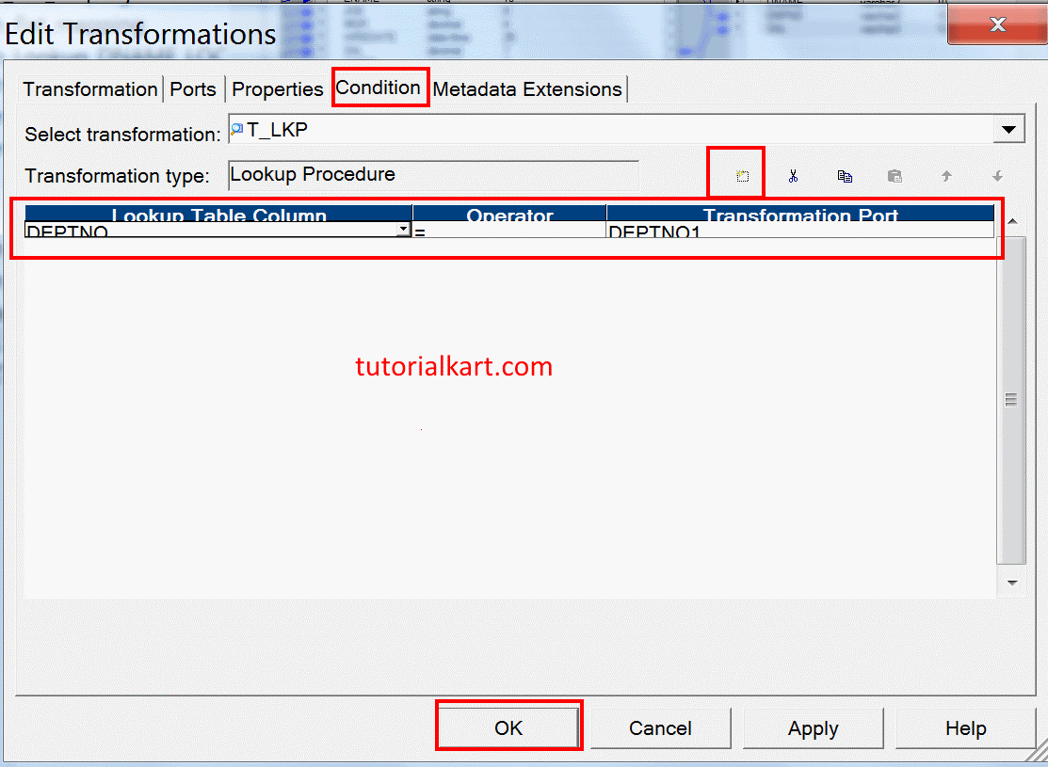1048x767 pixels.
Task: Move the condition up using arrow icon
Action: click(x=945, y=176)
